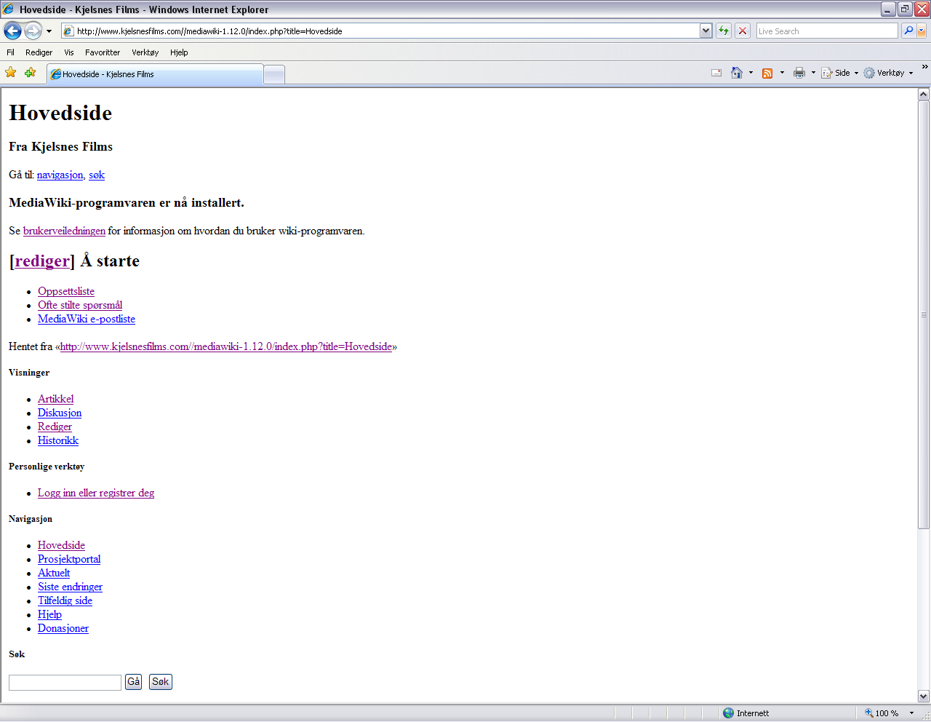Click the Internet Explorer title bar icon
The width and height of the screenshot is (931, 722).
tap(9, 9)
